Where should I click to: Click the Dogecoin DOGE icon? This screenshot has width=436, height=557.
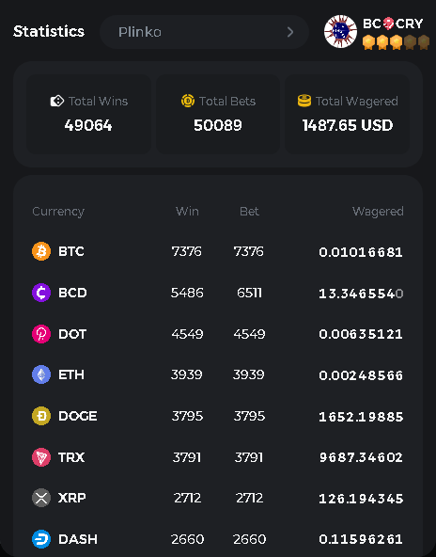[41, 416]
